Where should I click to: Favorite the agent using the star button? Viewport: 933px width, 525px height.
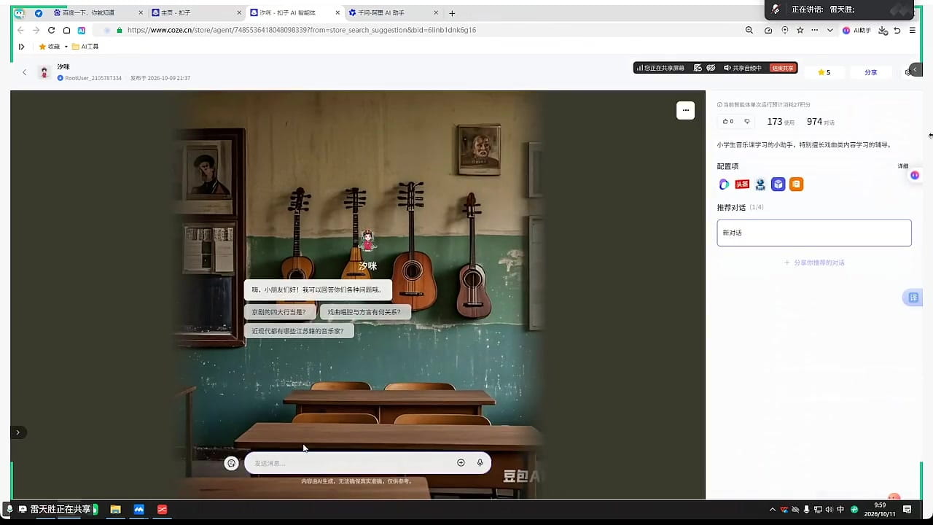tap(824, 72)
